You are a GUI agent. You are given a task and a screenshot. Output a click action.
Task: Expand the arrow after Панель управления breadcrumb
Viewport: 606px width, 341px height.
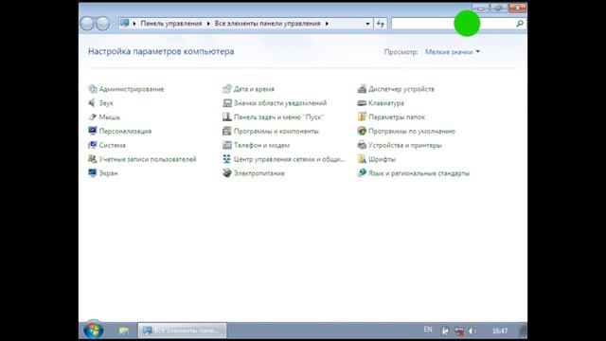[x=208, y=24]
